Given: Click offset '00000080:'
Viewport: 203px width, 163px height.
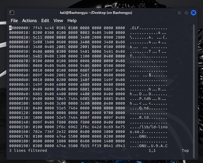Looking at the screenshot, I should (x=20, y=66).
